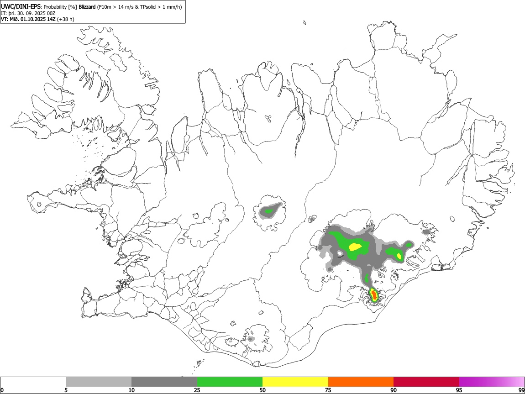
Task: Click the magenta 95-99% legend swatch
Action: tap(492, 382)
